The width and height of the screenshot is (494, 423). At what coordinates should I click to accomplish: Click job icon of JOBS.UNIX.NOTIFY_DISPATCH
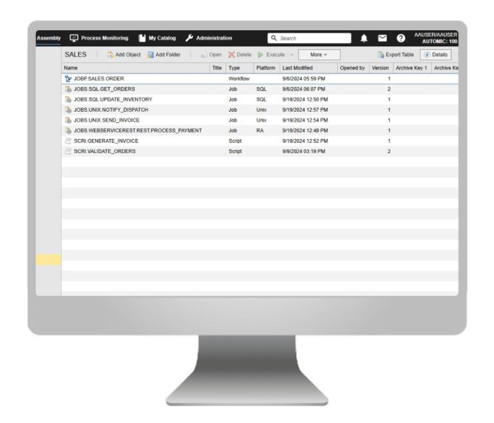(68, 110)
